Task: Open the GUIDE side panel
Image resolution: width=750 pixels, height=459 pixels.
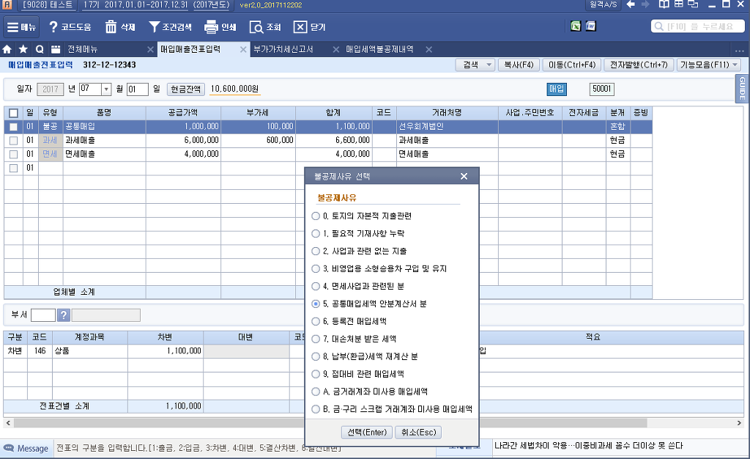Action: [x=743, y=89]
